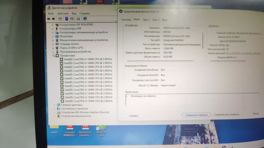This screenshot has height=148, width=264.
Task: Click the Справка button in DirectX dialog
Action: pyautogui.click(x=134, y=116)
